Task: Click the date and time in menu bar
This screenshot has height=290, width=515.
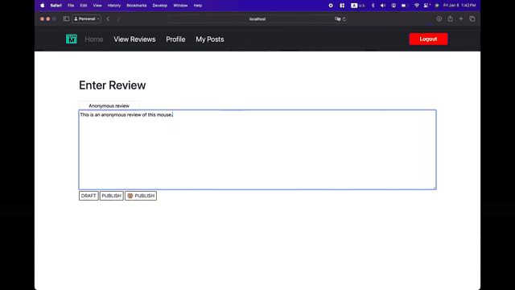Action: [459, 6]
